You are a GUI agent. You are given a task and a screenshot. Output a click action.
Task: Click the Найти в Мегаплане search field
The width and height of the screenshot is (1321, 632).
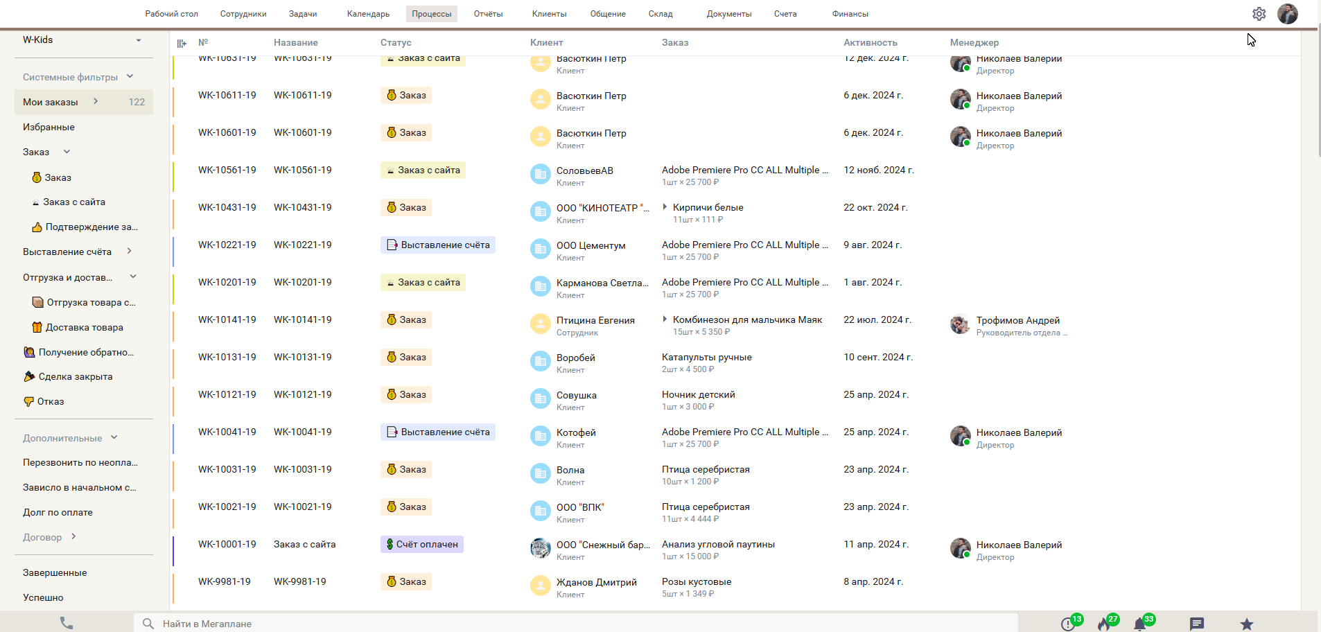(575, 624)
